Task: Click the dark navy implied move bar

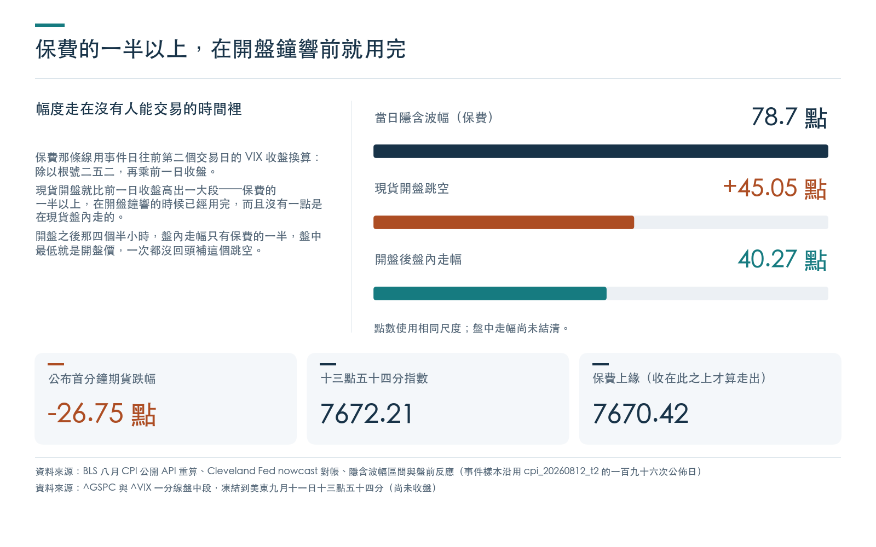Action: (601, 152)
